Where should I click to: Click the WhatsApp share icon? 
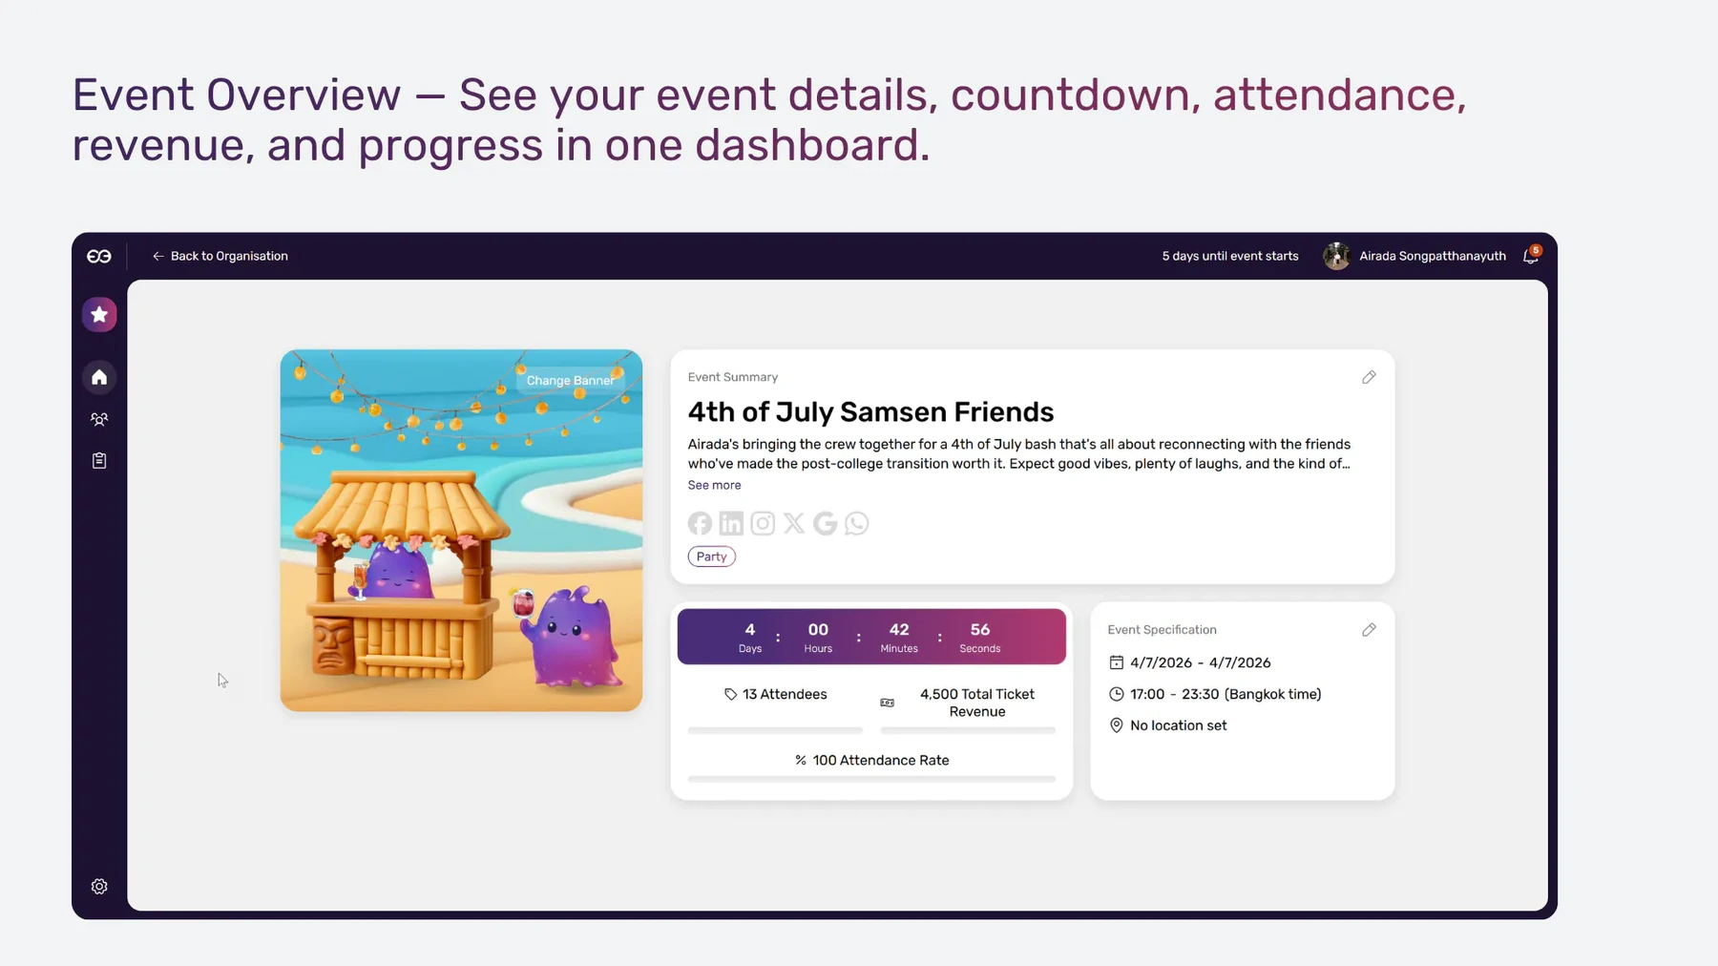[857, 523]
